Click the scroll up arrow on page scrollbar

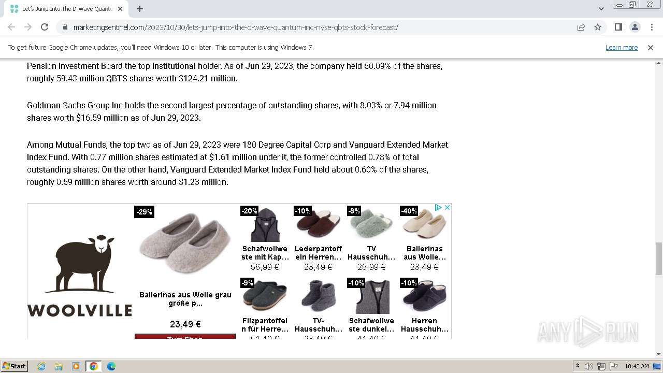(659, 63)
